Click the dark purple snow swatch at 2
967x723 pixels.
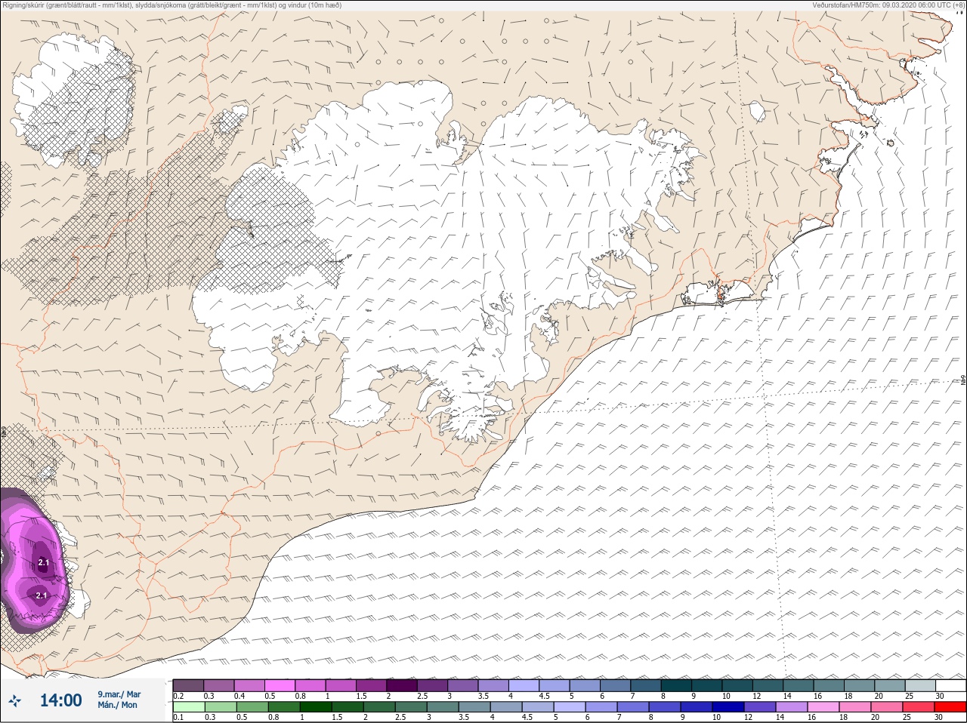pos(401,685)
